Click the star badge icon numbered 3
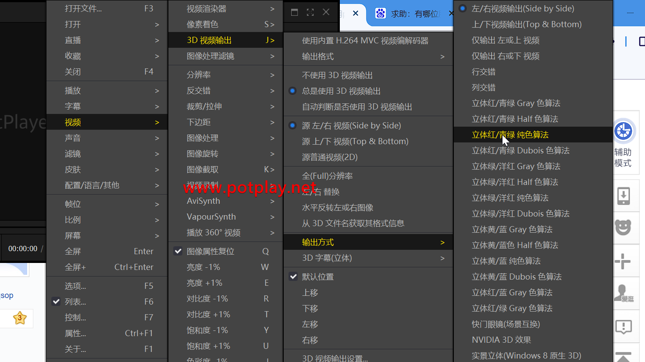645x362 pixels. tap(20, 318)
